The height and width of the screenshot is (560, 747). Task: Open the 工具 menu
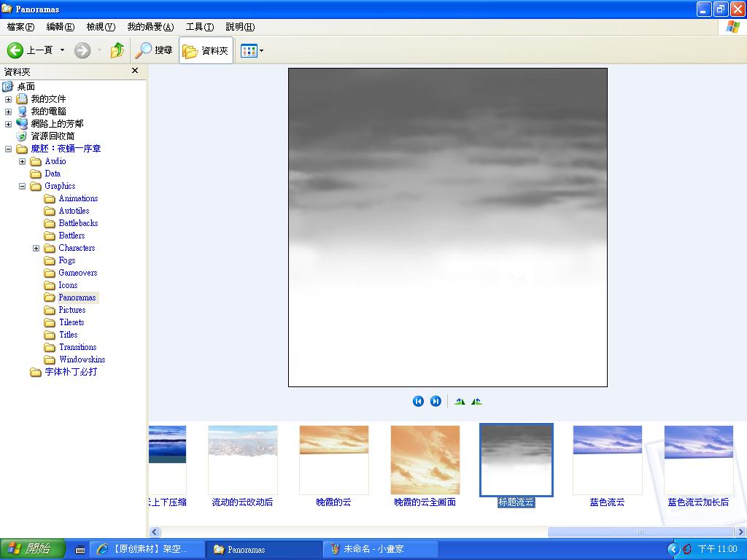coord(200,27)
